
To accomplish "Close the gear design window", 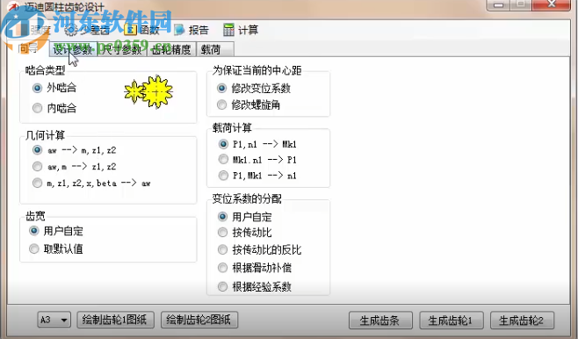I will [x=552, y=4].
